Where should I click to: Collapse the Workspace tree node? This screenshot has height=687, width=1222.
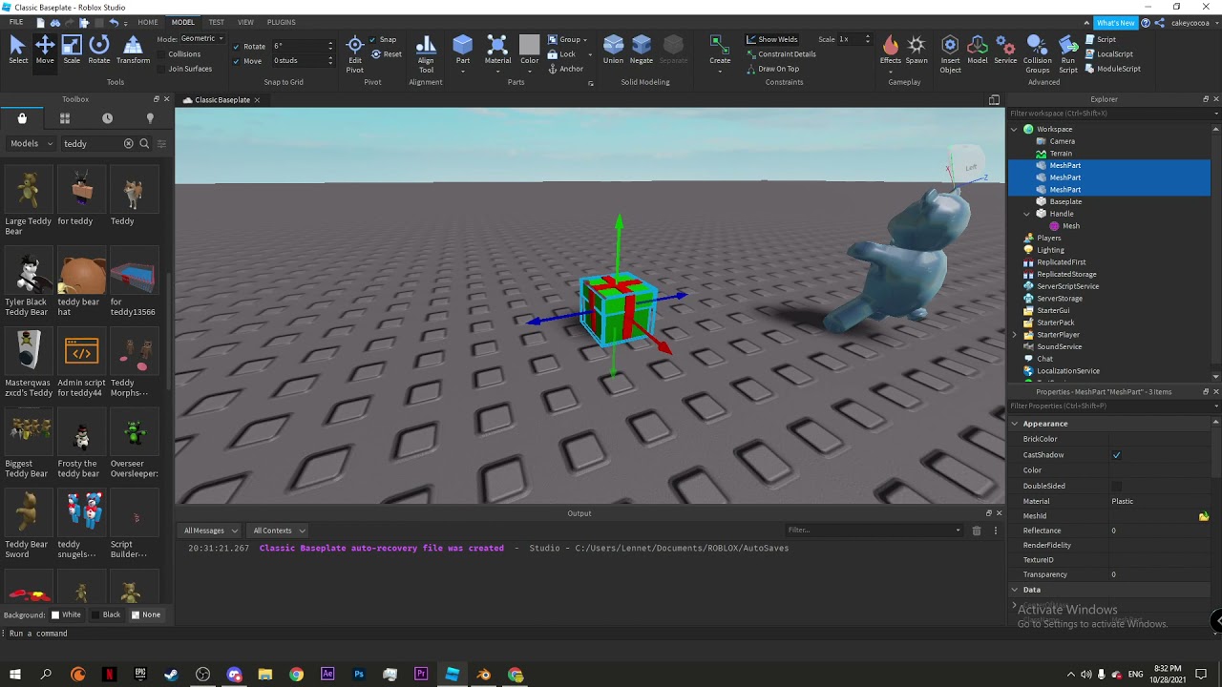click(1015, 129)
